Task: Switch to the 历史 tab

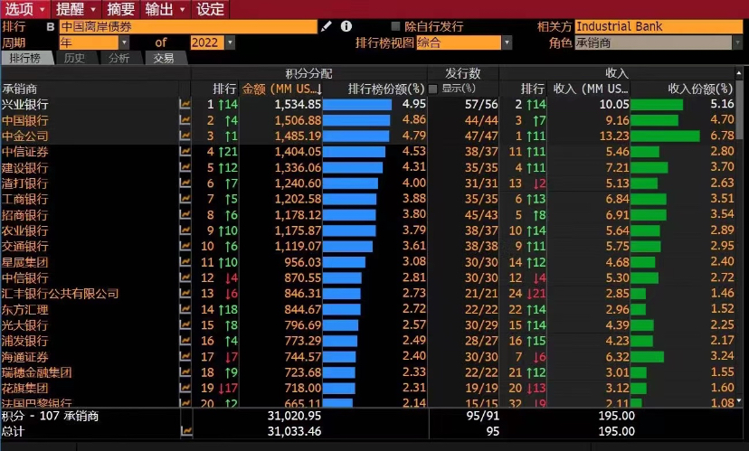Action: point(74,58)
